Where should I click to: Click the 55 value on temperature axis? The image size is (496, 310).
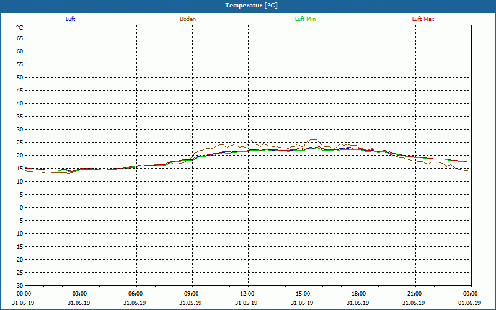coord(20,64)
